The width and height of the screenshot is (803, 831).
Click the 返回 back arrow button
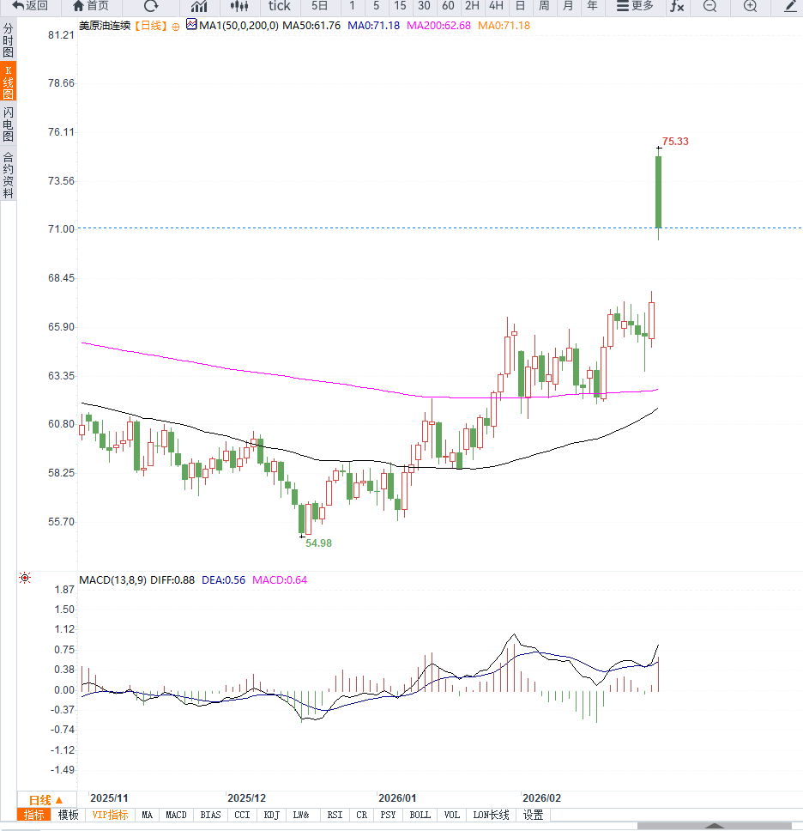(x=30, y=6)
